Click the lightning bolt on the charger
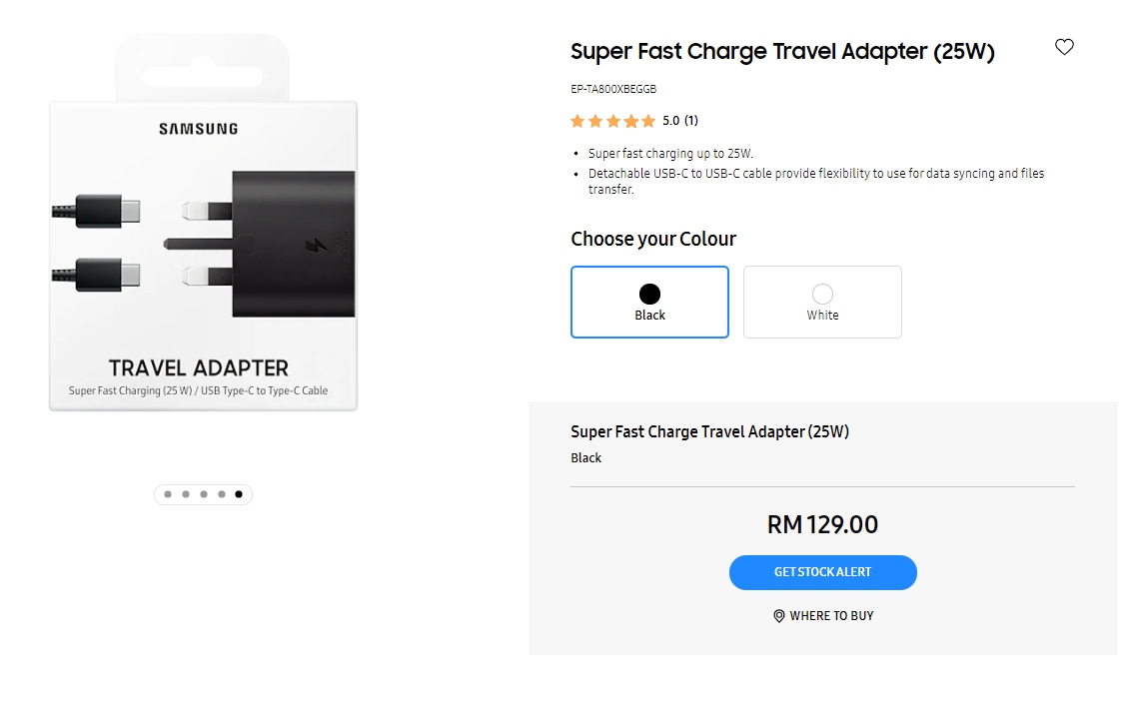This screenshot has width=1123, height=703. tap(320, 246)
